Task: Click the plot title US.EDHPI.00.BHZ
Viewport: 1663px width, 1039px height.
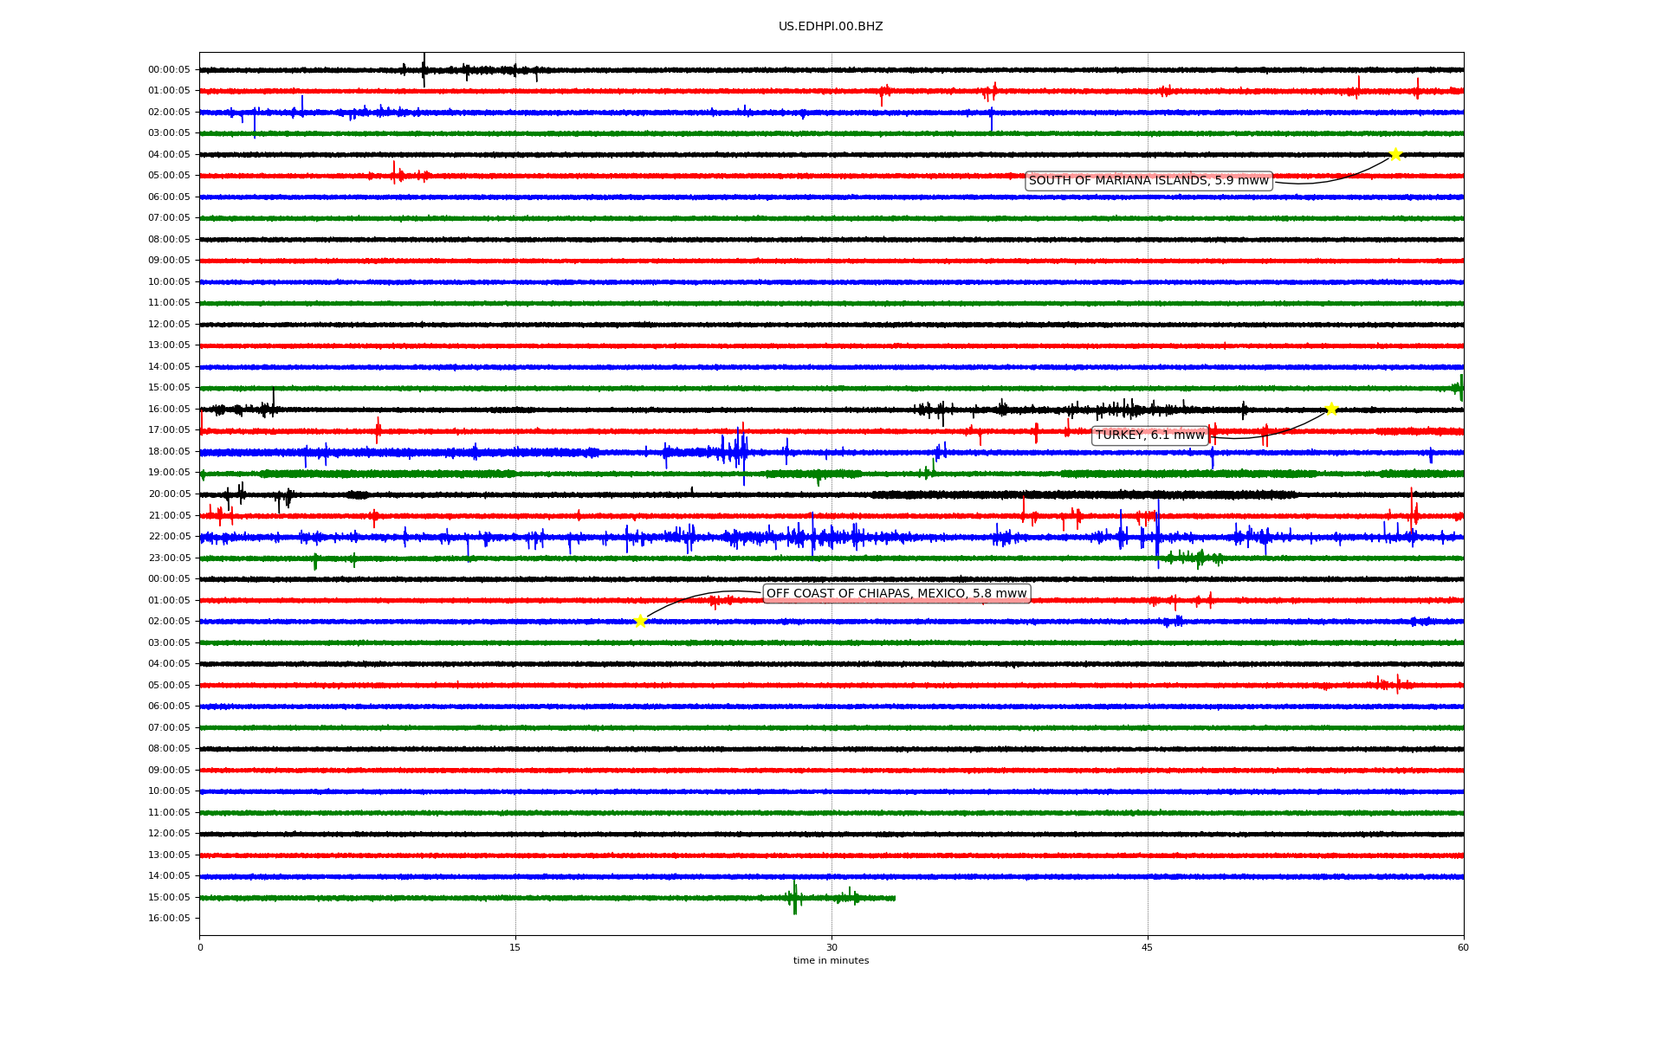Action: coord(831,27)
